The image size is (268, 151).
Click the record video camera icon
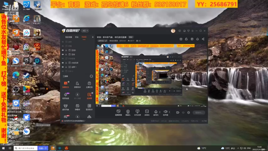178,112
